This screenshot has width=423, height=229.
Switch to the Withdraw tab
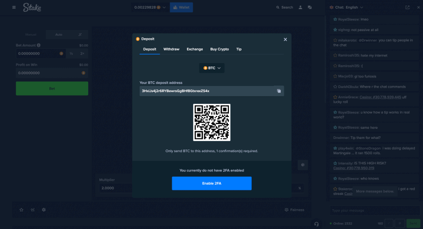[x=171, y=49]
